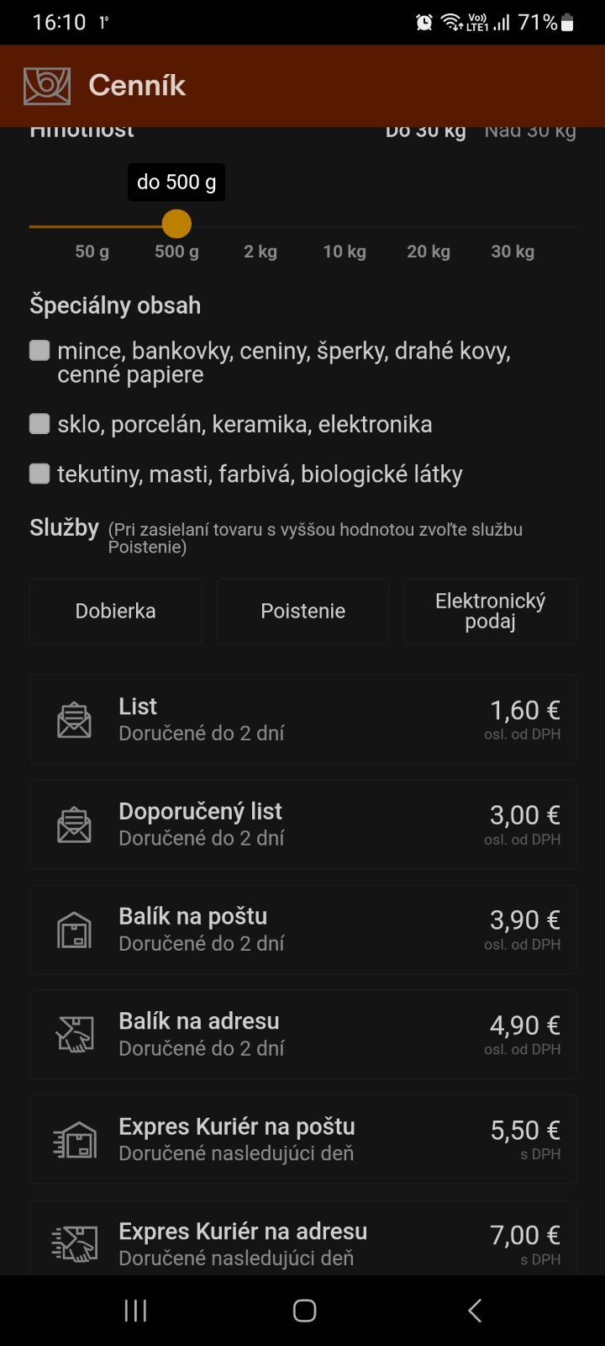
Task: Tap the Android home navigation icon
Action: 304,1311
